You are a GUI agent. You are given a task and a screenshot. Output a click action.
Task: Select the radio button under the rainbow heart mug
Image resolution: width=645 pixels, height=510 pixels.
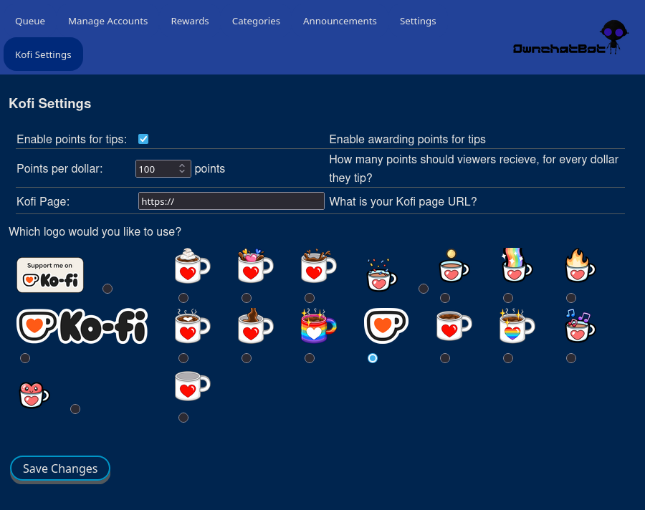pos(508,358)
